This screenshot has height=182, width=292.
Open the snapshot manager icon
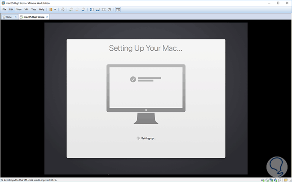83,10
